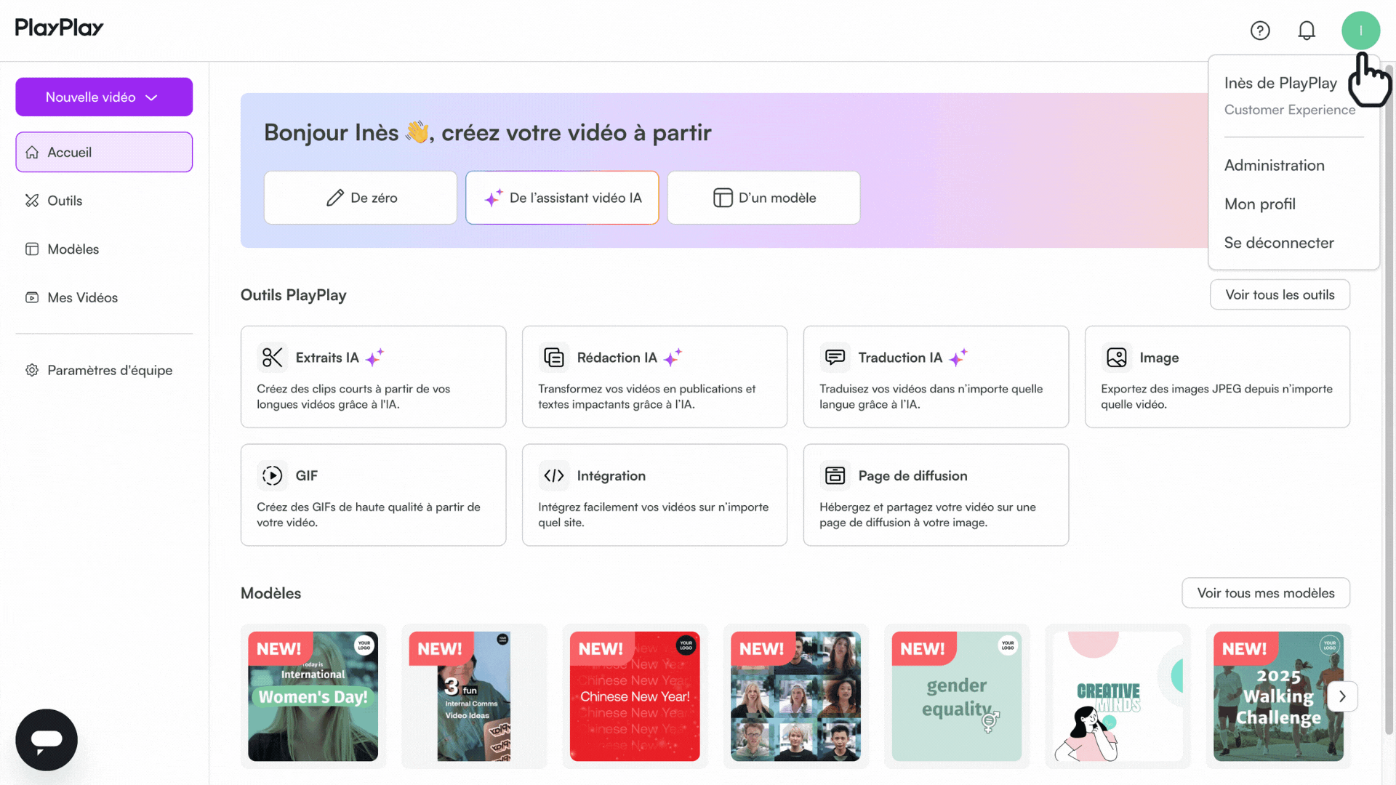Screen dimensions: 1396x785
Task: Click Voir tous mes modèles
Action: point(1266,593)
